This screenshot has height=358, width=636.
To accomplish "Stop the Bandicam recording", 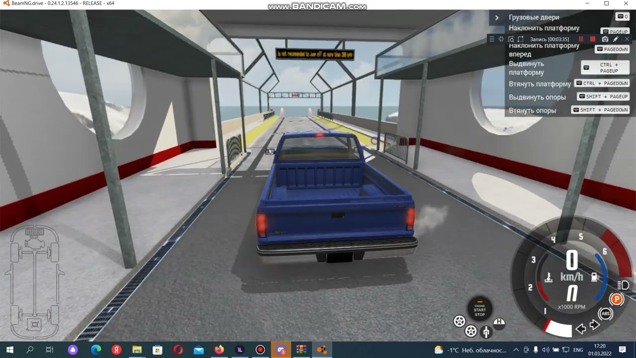I will coord(592,39).
